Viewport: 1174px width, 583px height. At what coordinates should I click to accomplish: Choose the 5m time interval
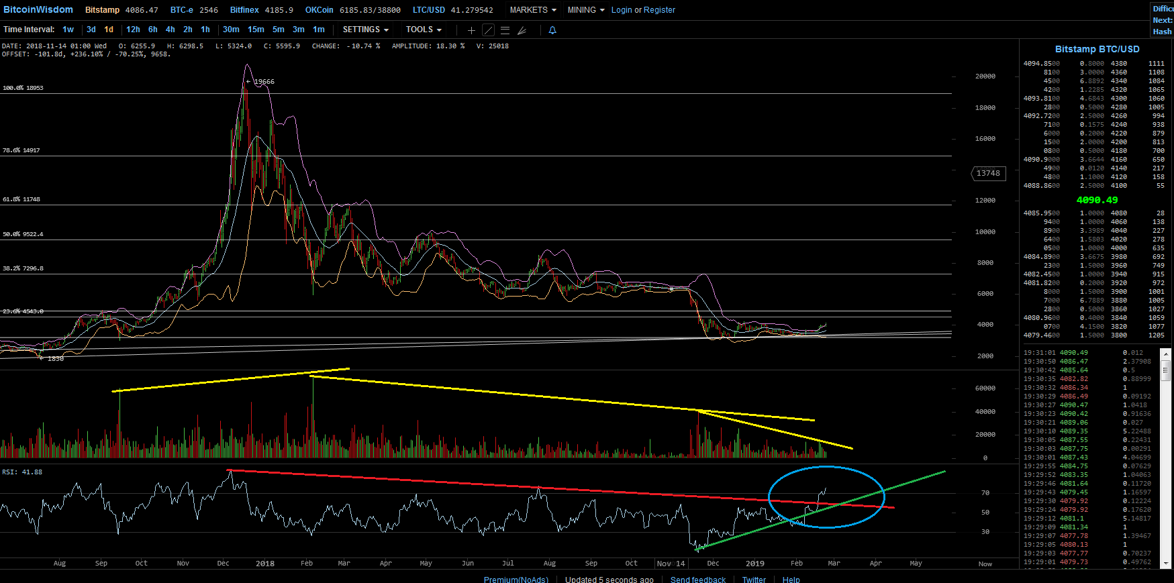(279, 30)
